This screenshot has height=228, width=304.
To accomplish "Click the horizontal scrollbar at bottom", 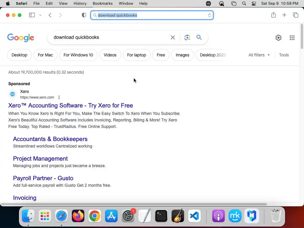I will click(x=134, y=204).
